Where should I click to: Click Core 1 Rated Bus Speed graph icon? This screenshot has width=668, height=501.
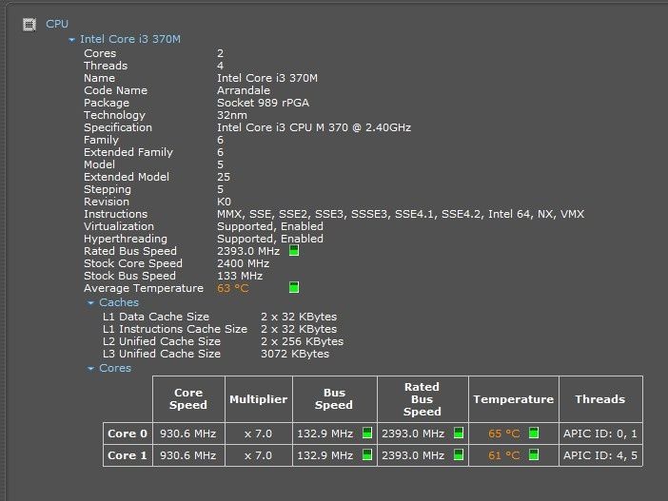pos(459,454)
